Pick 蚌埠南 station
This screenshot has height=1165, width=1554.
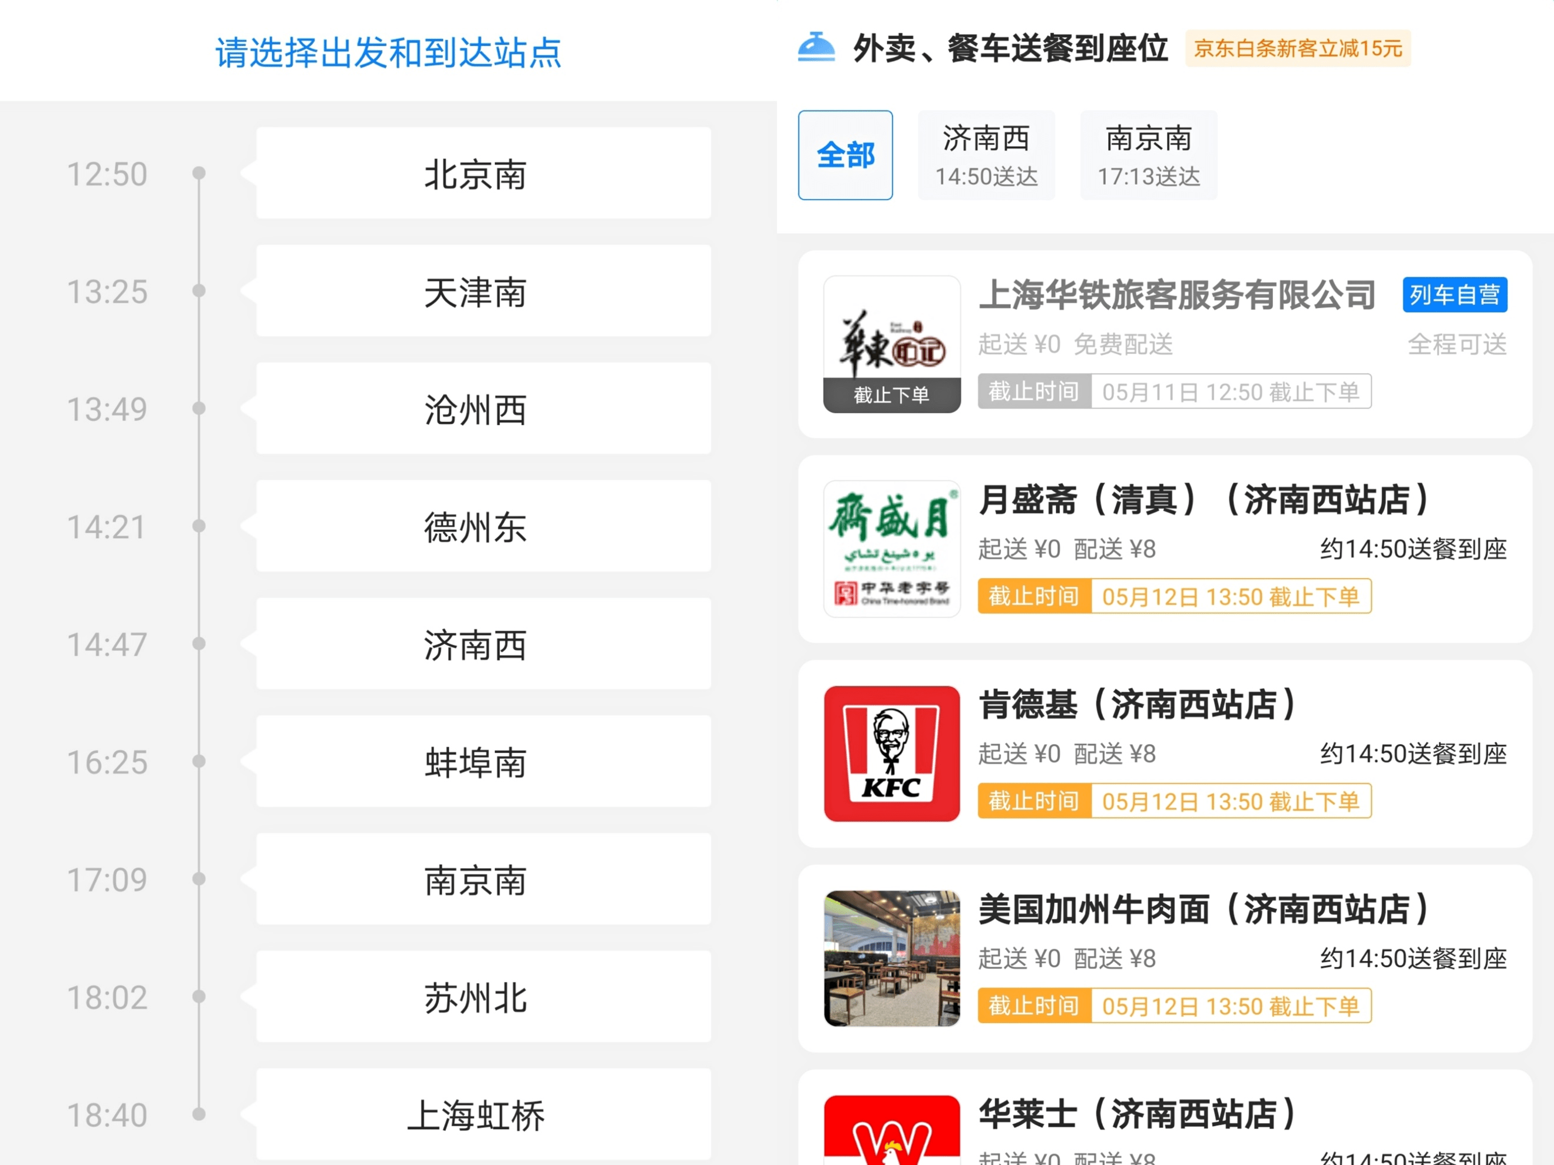coord(483,762)
